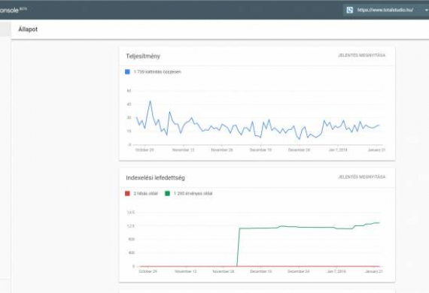
Task: Click the blue clicks legend swatch
Action: tap(127, 72)
